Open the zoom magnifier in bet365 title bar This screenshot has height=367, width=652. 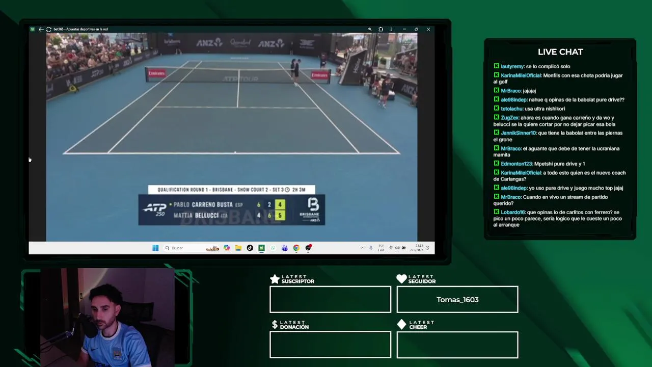click(x=370, y=29)
